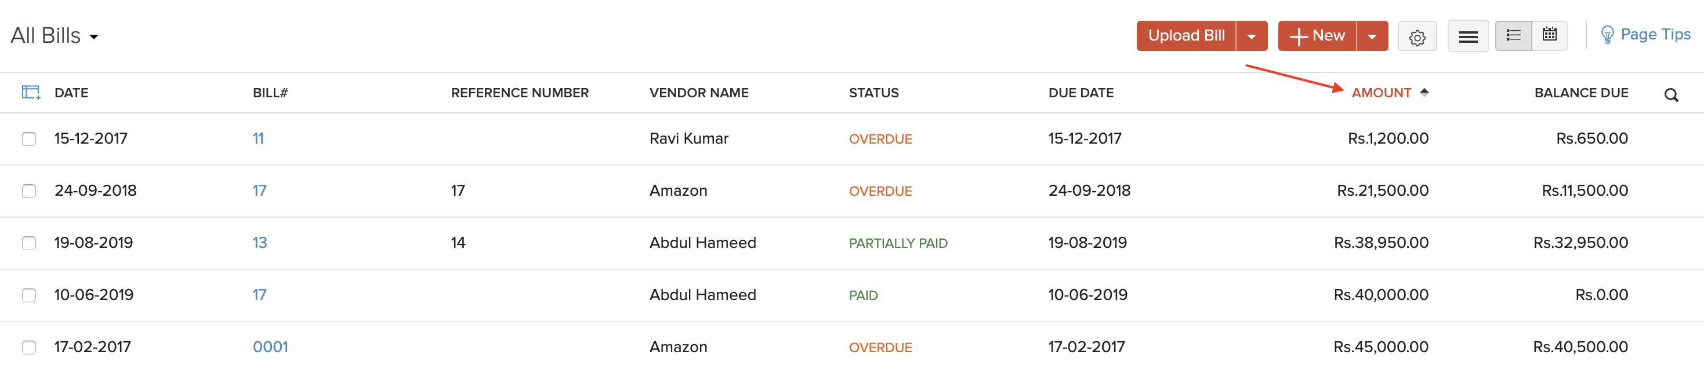This screenshot has width=1704, height=373.
Task: Click the search magnifier icon
Action: click(1671, 96)
